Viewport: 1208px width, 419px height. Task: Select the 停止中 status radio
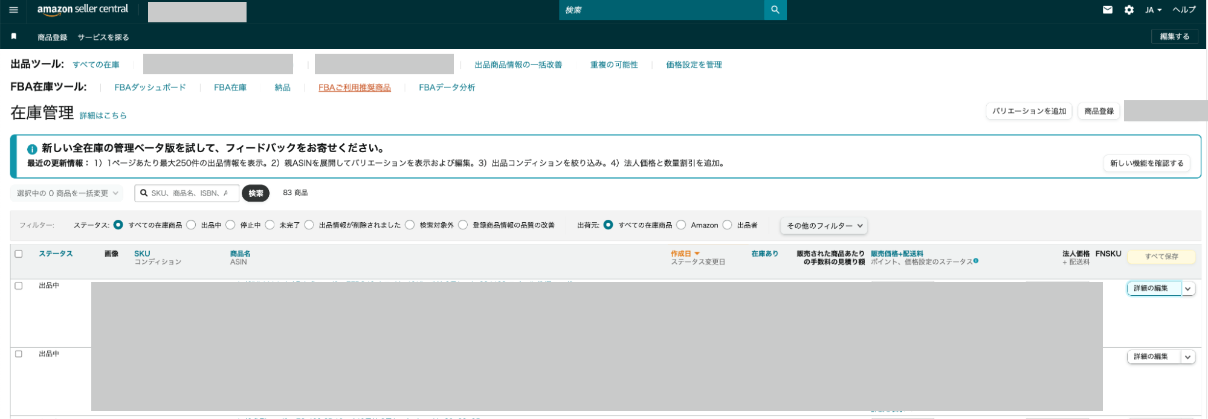point(230,225)
